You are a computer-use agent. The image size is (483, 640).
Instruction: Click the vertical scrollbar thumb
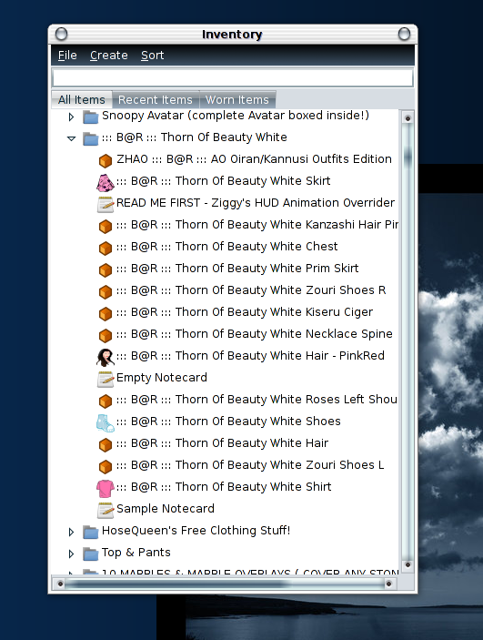pyautogui.click(x=408, y=157)
